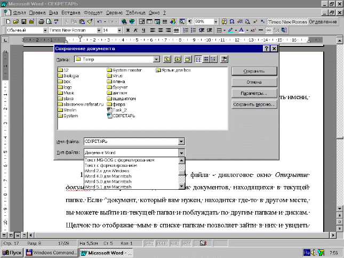Expand the Имя файла dropdown arrow
The width and height of the screenshot is (344, 258).
click(181, 141)
